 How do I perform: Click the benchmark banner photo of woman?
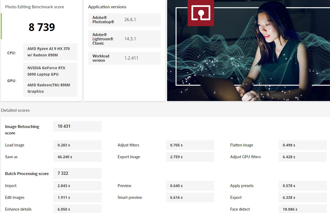(x=248, y=51)
